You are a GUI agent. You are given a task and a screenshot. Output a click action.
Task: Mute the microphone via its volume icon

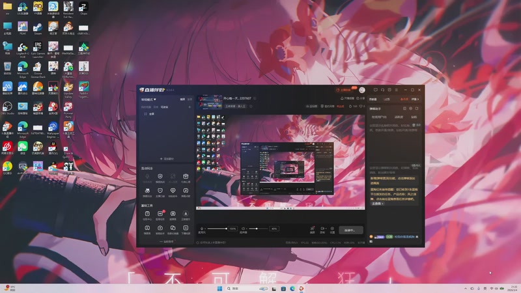[202, 229]
